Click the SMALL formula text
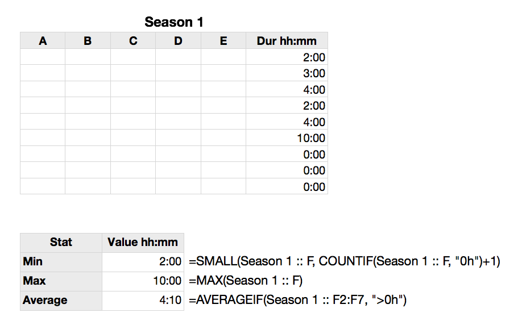Screen dimensions: 522x325 [x=345, y=262]
